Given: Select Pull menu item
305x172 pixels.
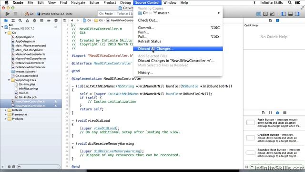Looking at the screenshot, I should click(178, 37).
